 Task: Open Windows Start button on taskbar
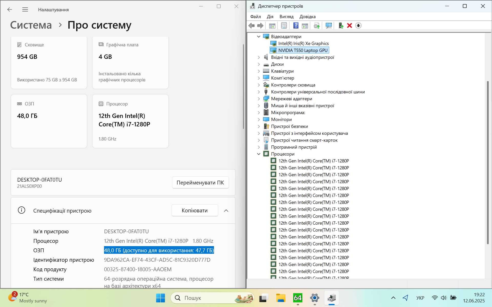click(160, 298)
